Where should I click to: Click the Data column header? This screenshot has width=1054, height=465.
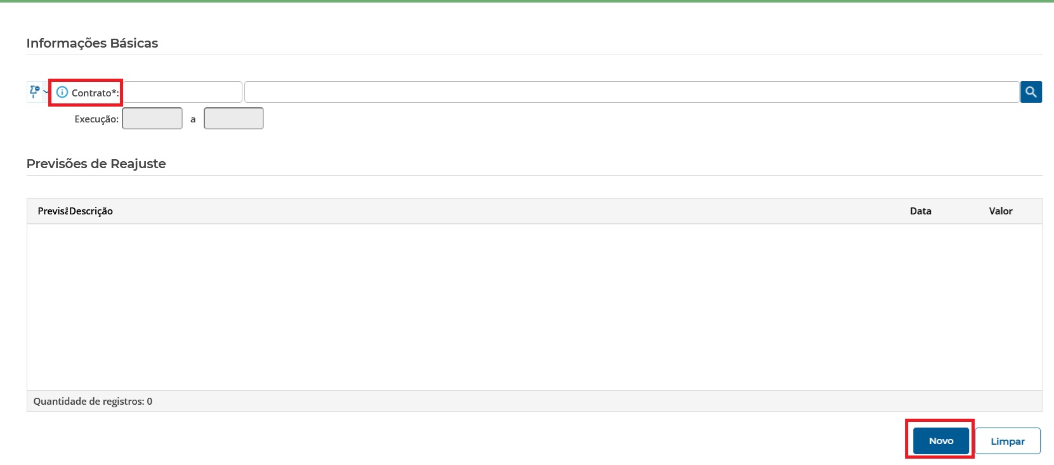920,211
